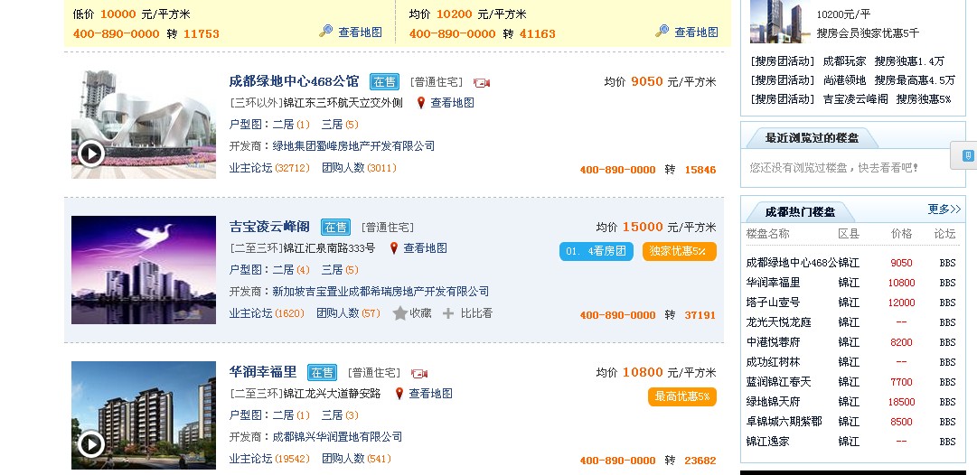Viewport: 977px width, 475px height.
Task: Click the star 收藏 icon for 吉宝凌云峰阁
Action: (x=400, y=313)
